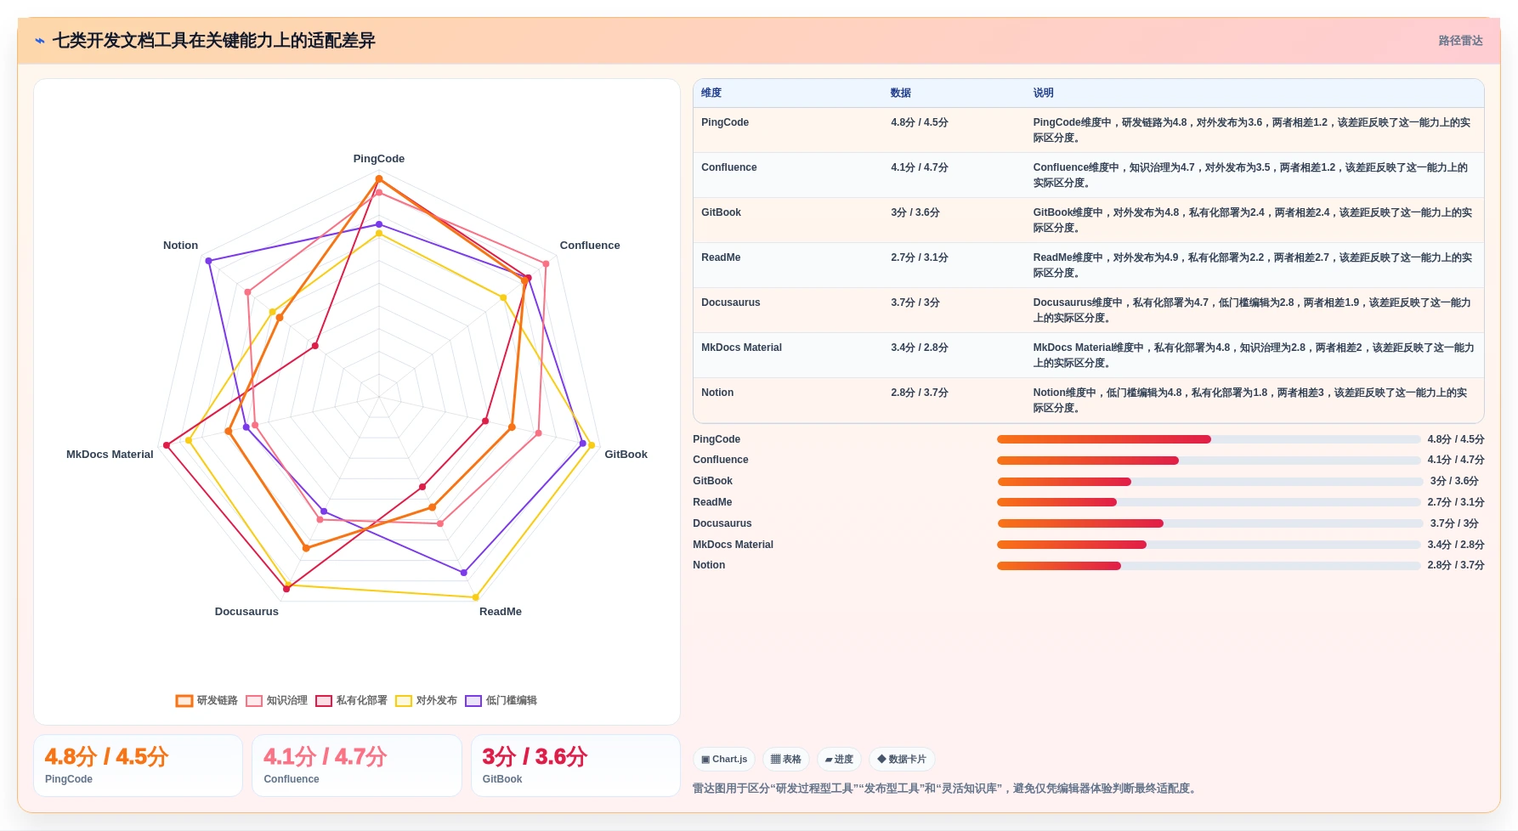Click the ReadMe progress bar
This screenshot has width=1518, height=831.
tap(1209, 502)
